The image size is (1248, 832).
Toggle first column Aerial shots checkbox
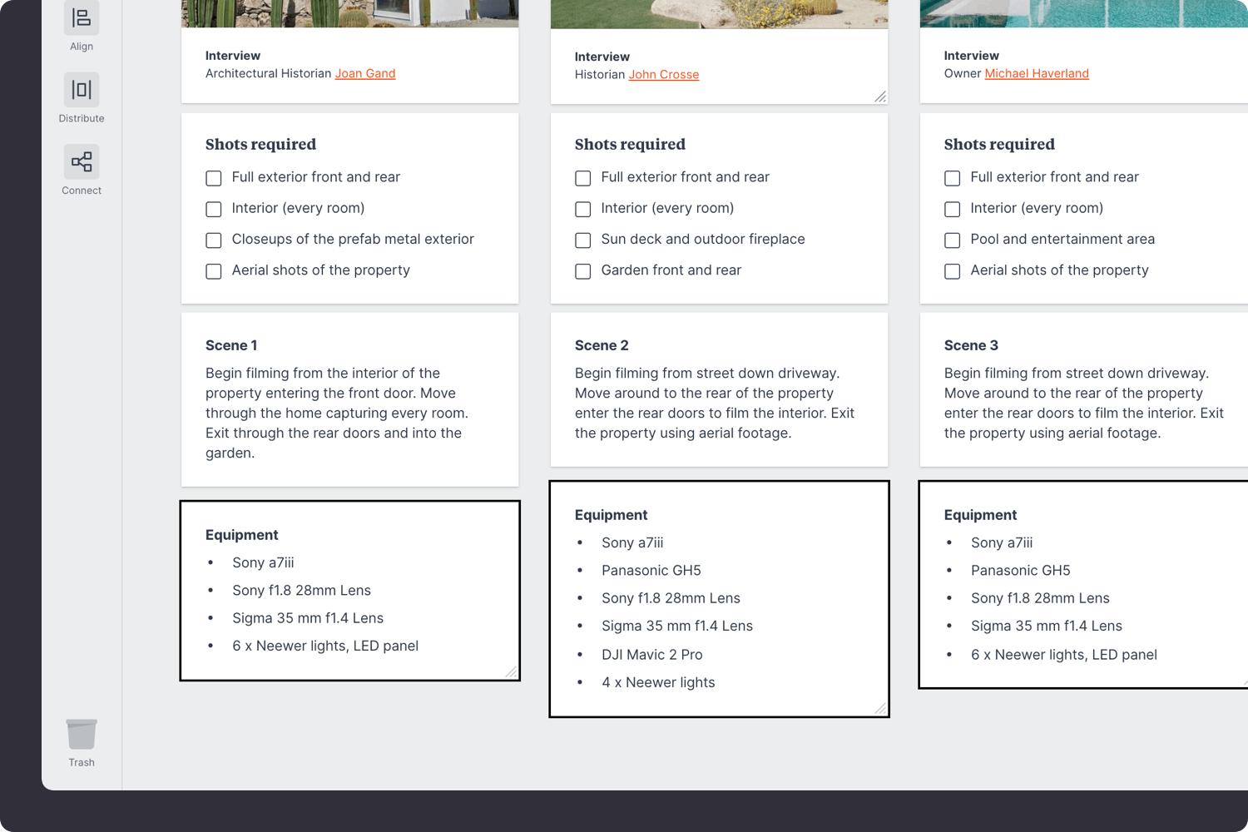point(214,271)
